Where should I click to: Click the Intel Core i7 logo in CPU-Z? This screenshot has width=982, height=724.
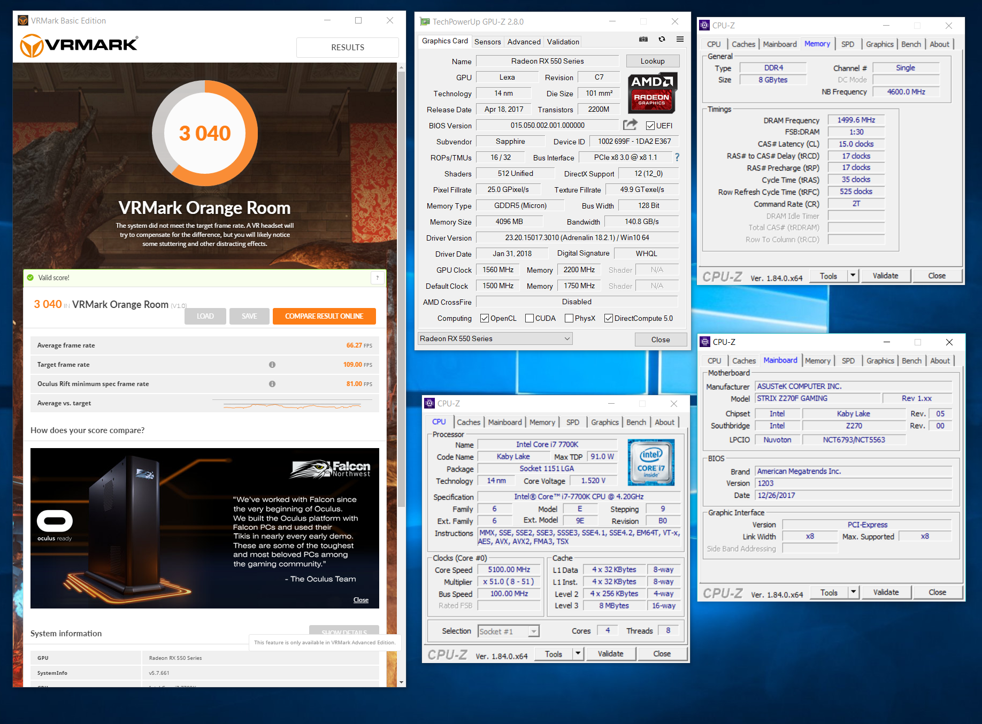pos(650,462)
